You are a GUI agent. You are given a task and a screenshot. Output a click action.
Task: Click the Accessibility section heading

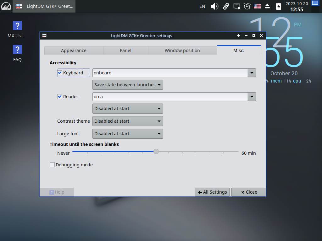(63, 63)
